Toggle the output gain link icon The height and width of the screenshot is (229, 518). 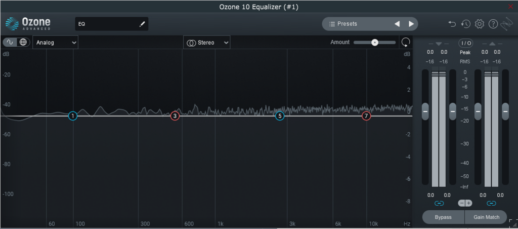click(x=491, y=203)
